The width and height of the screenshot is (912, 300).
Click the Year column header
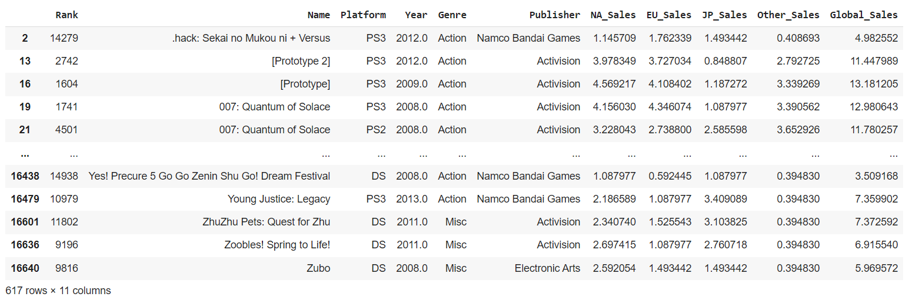click(416, 15)
